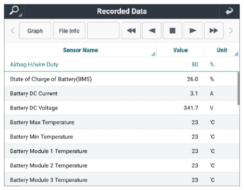Click the fast forward button
This screenshot has width=244, height=190.
(x=214, y=30)
